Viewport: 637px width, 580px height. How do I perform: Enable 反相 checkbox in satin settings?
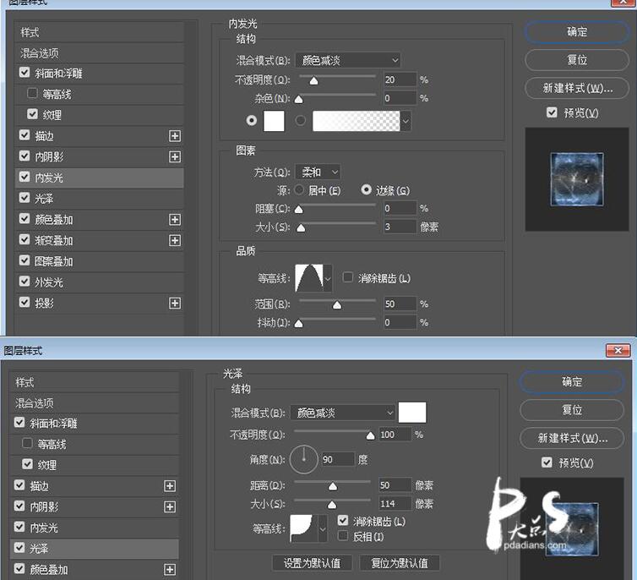pyautogui.click(x=343, y=536)
